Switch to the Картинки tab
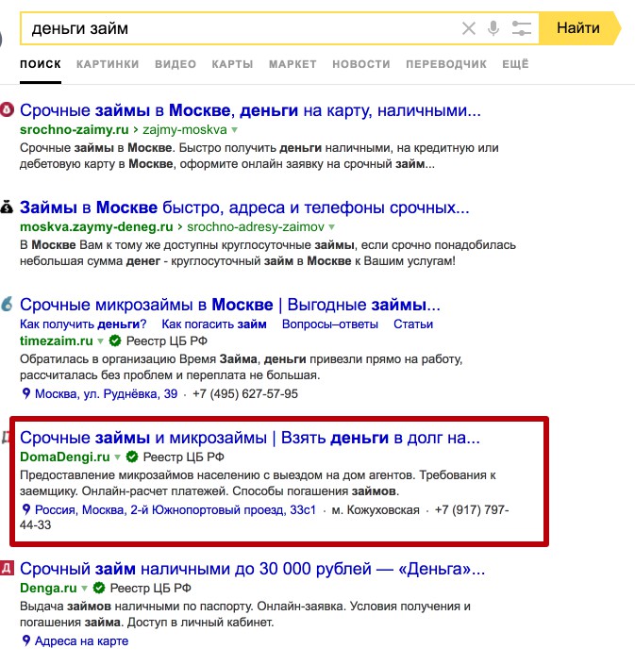This screenshot has width=635, height=665. [x=108, y=64]
